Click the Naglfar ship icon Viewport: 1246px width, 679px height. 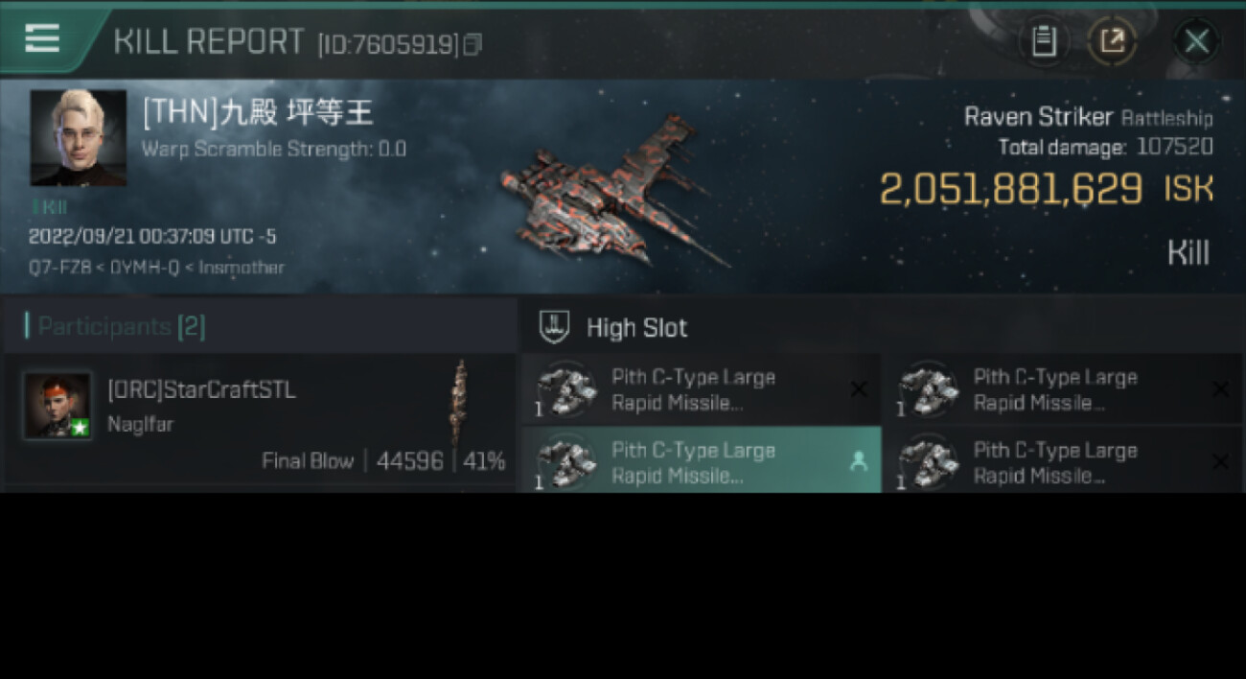tap(460, 402)
